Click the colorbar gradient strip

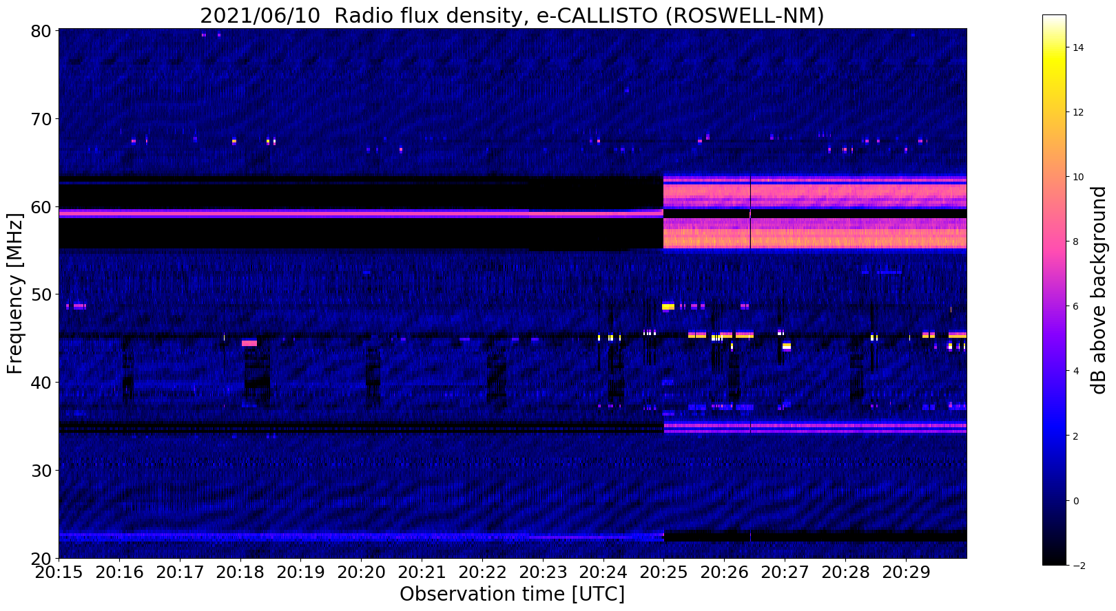click(1054, 290)
